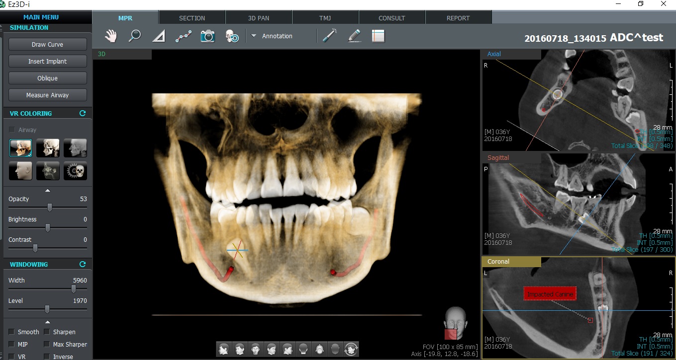Collapse panel with arrow below Level slider

(x=48, y=322)
